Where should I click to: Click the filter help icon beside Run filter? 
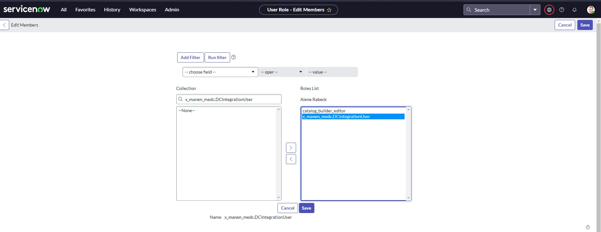coord(234,57)
